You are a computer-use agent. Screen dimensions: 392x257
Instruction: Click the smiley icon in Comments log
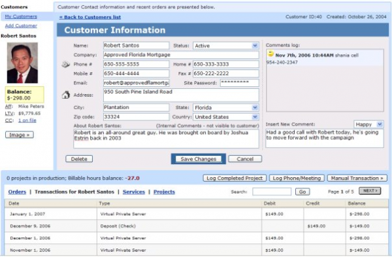[270, 54]
